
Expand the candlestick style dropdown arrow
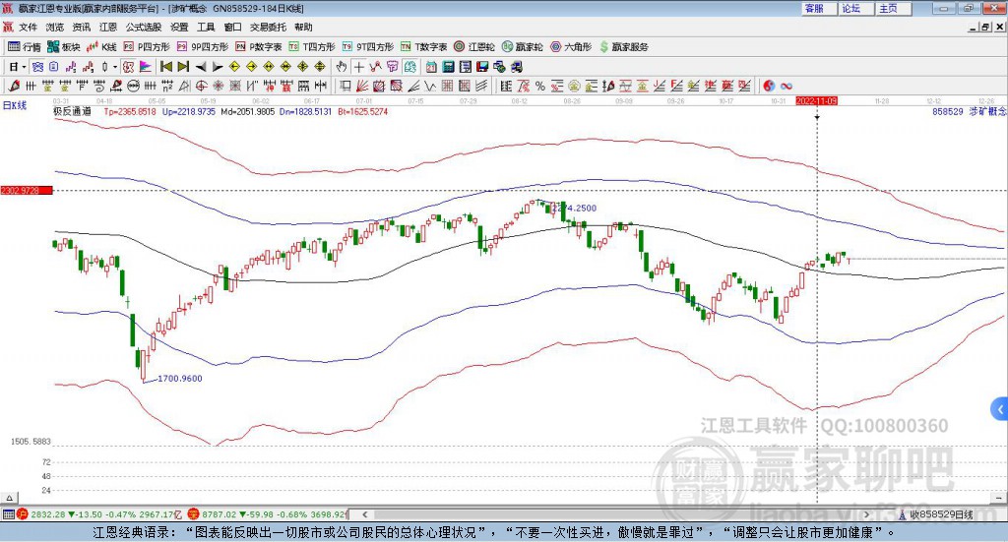115,67
